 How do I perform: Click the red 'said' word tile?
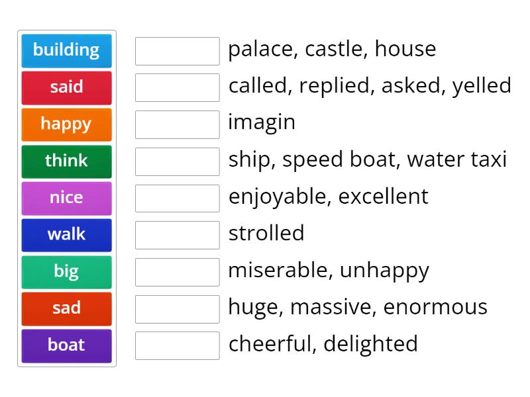[x=66, y=87]
